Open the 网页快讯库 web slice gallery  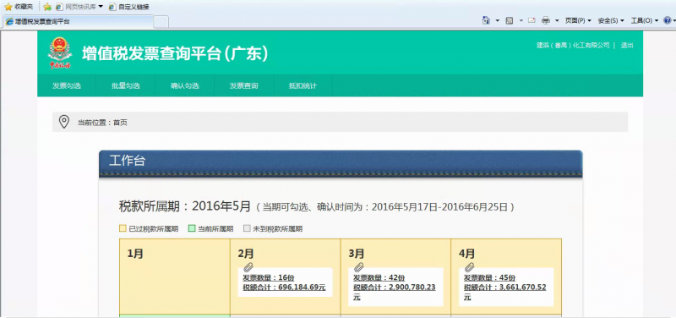click(79, 7)
